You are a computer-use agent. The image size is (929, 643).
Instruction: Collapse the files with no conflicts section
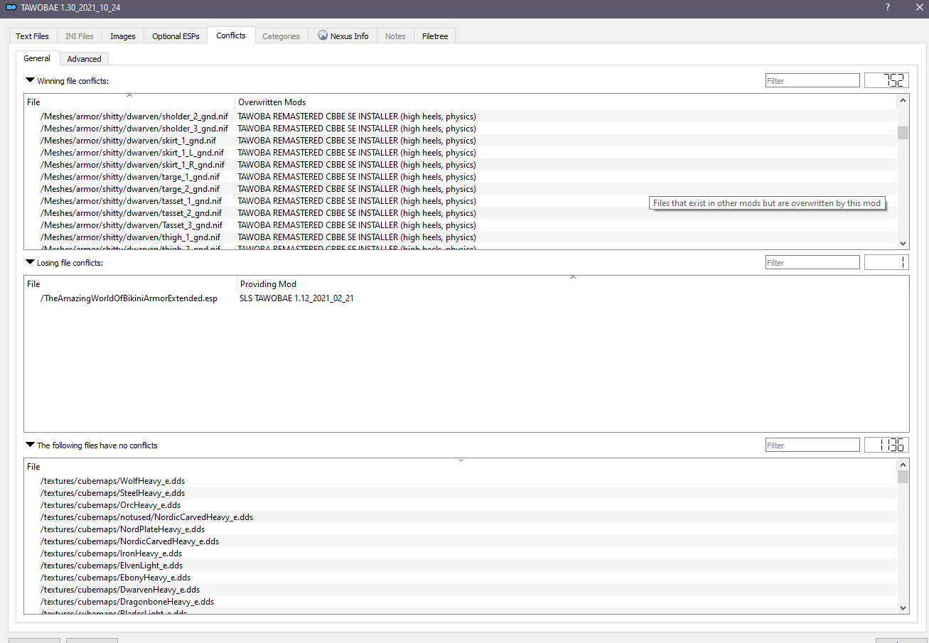coord(30,445)
